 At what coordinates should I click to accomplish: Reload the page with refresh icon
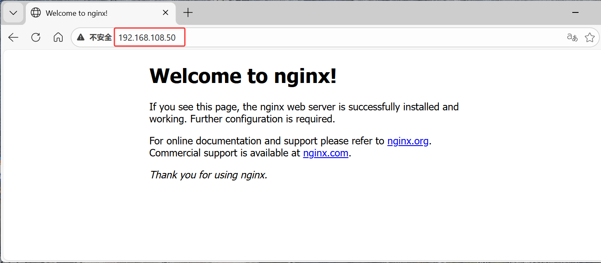coord(36,38)
